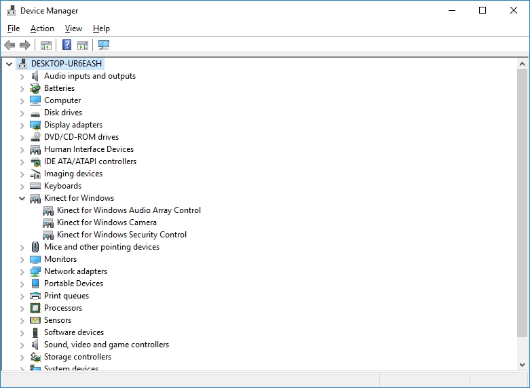530x388 pixels.
Task: Click the Show/Hide Console Tree toolbar icon
Action: (46, 45)
